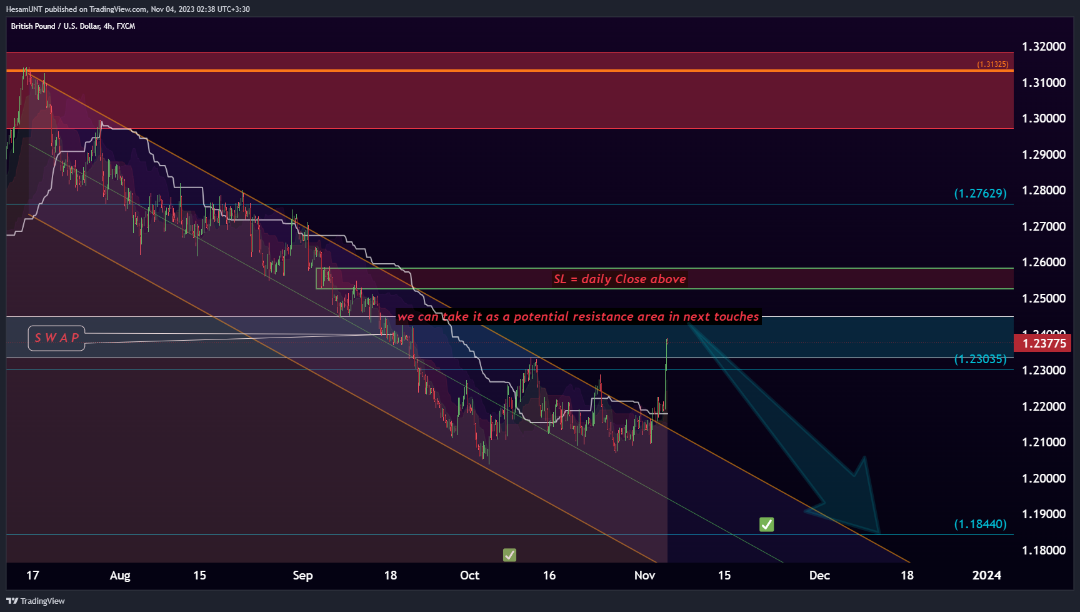Click the Dec label on time axis
Screen dimensions: 1080x612
click(819, 575)
